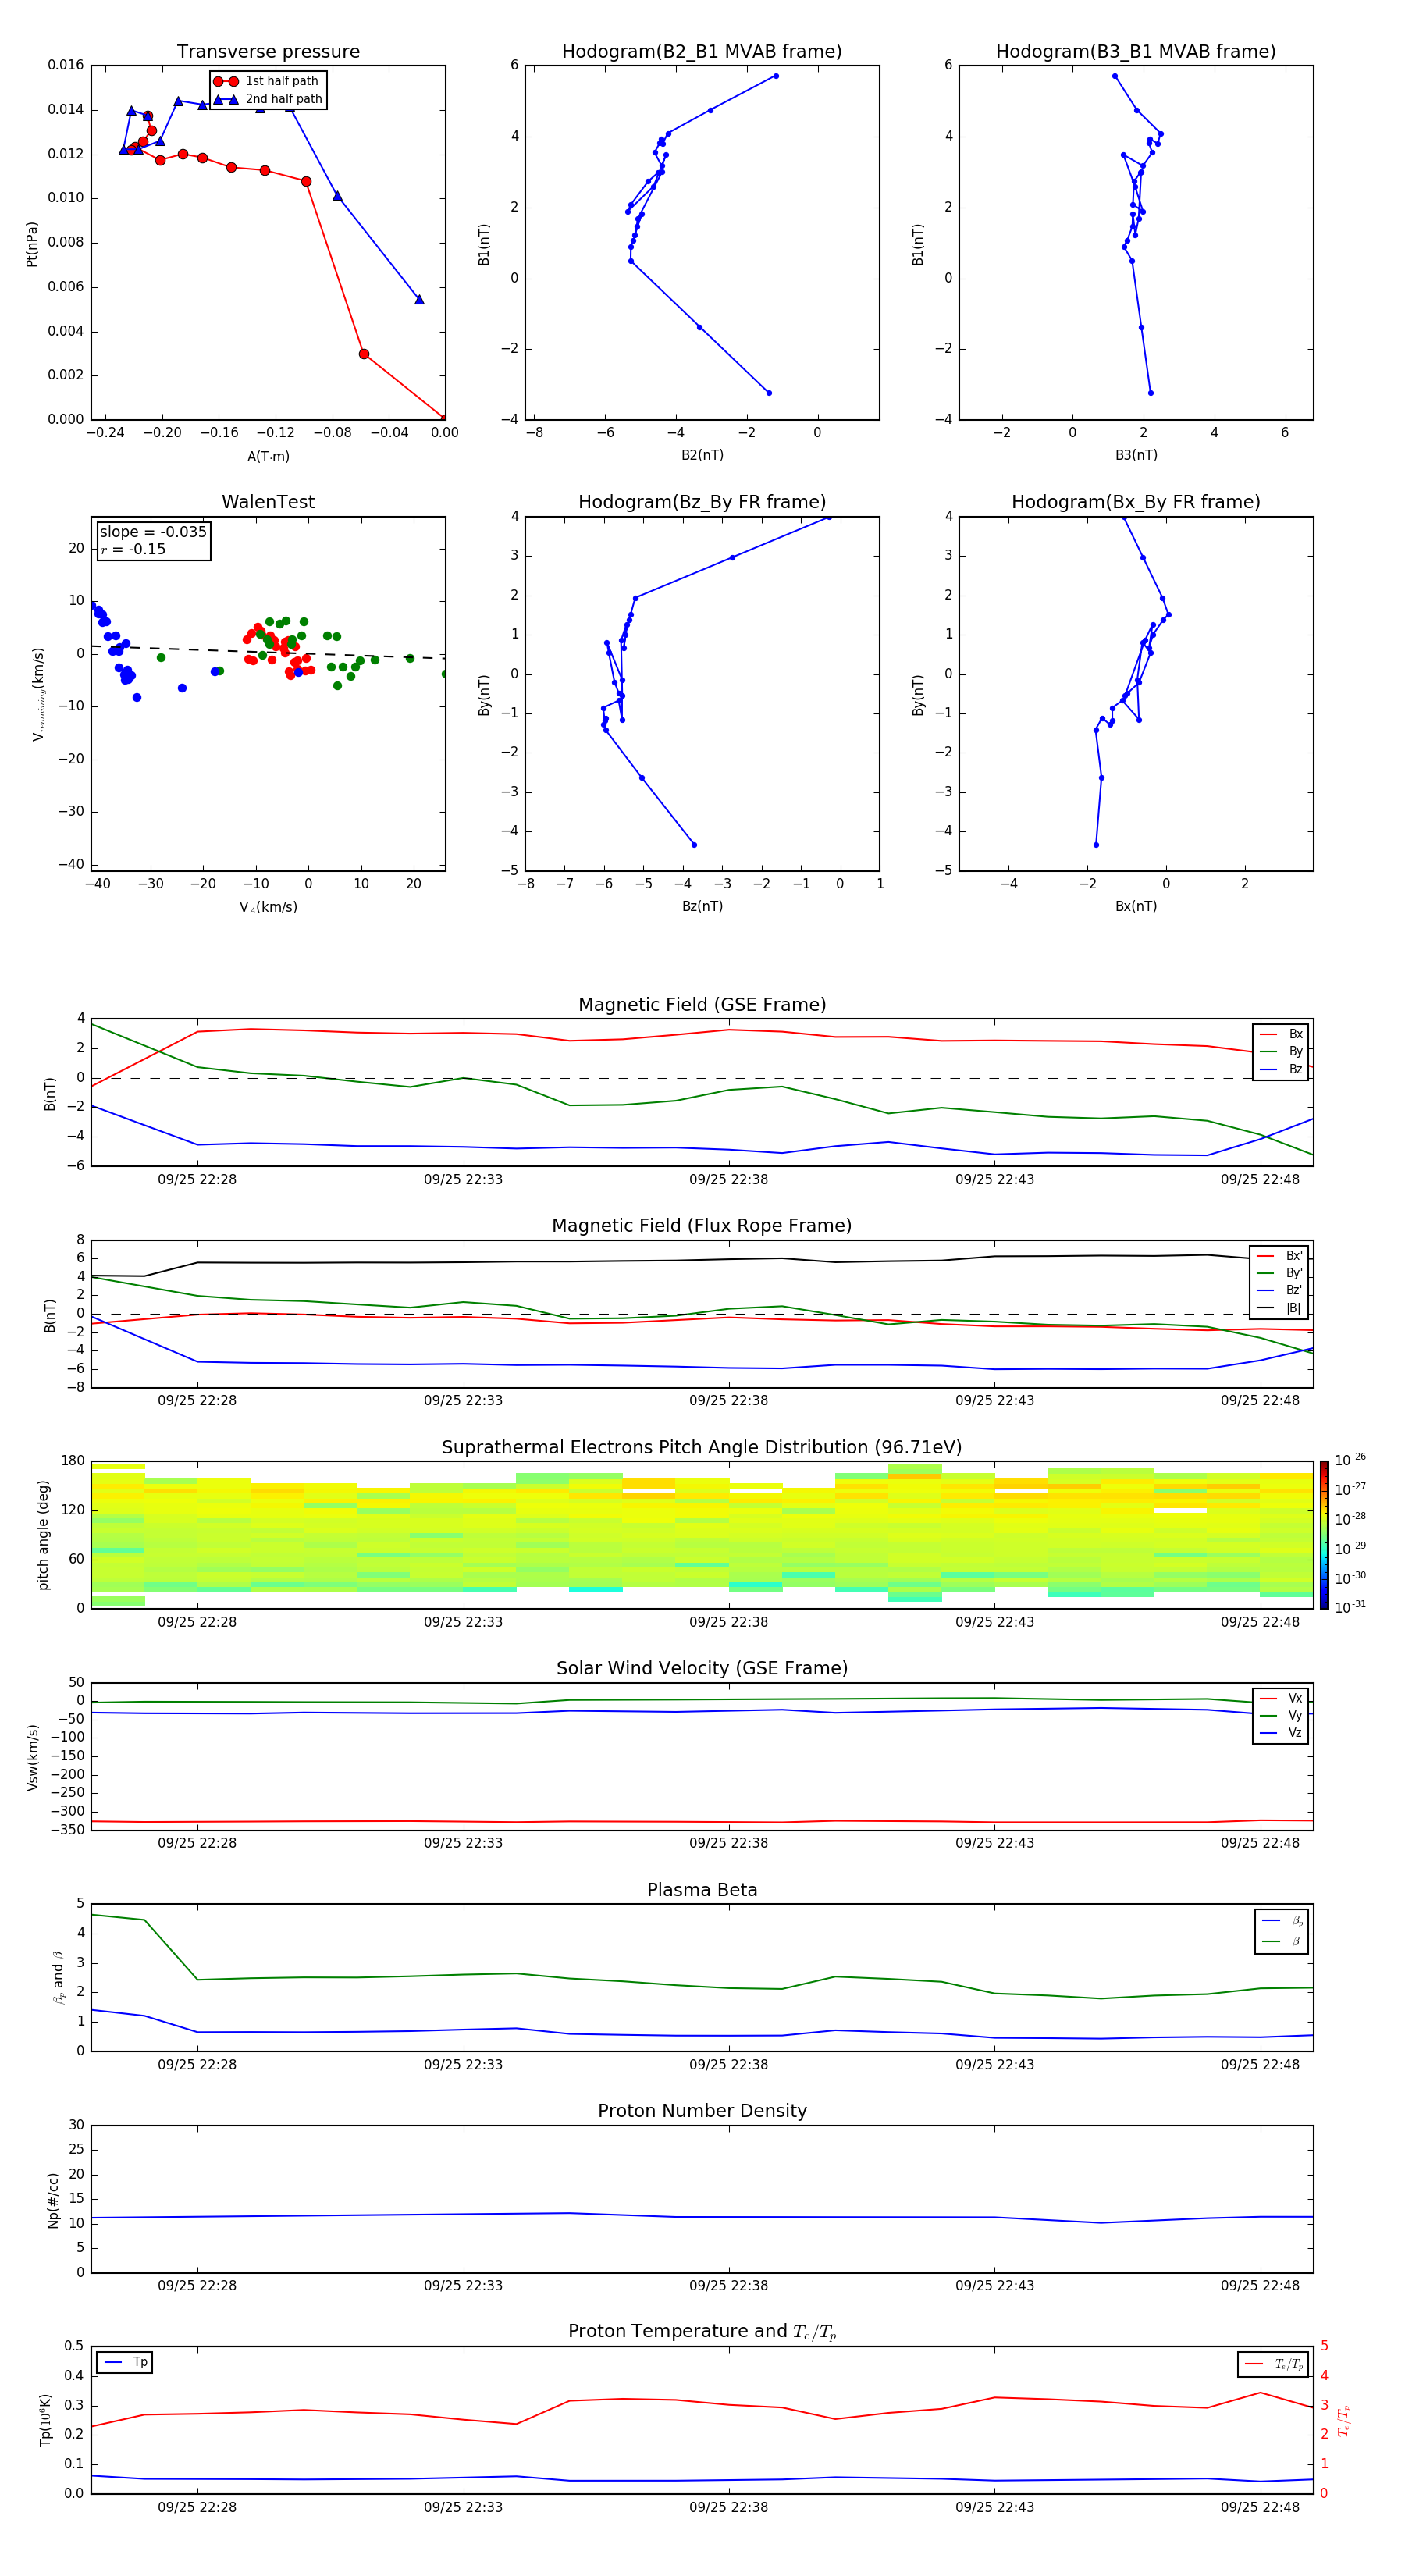Image resolution: width=1405 pixels, height=2576 pixels.
Task: Click the 'r = -0.15' annotation text
Action: point(133,549)
